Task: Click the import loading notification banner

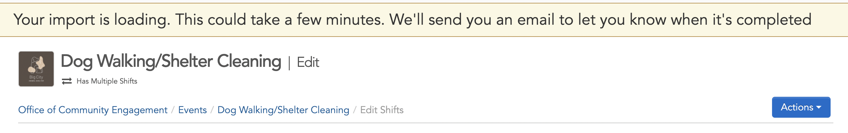Action: (424, 20)
